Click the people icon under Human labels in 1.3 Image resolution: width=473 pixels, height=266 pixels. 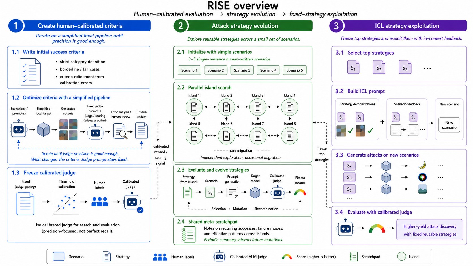(x=100, y=202)
